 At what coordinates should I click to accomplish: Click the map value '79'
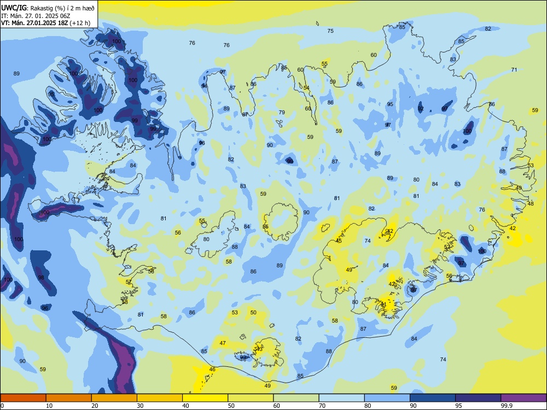pyautogui.click(x=282, y=112)
